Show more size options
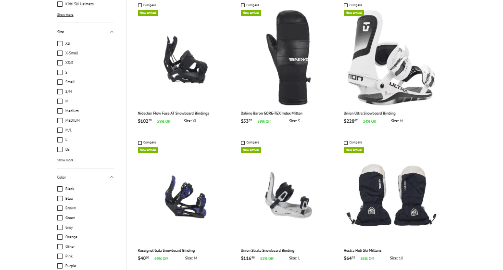This screenshot has width=503, height=270. [65, 160]
